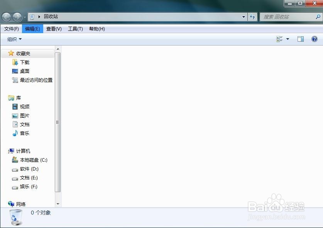The width and height of the screenshot is (323, 228).
Task: Click the navigation pane scrollbar thumb
Action: click(58, 122)
